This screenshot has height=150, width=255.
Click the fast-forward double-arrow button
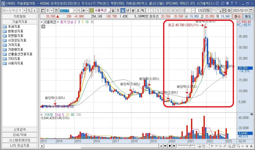click(x=174, y=146)
